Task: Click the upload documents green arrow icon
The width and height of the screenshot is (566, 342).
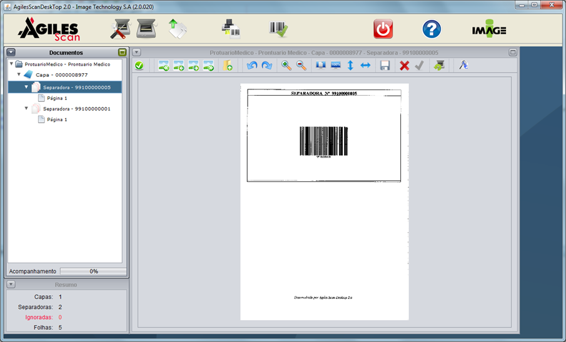Action: pos(177,29)
